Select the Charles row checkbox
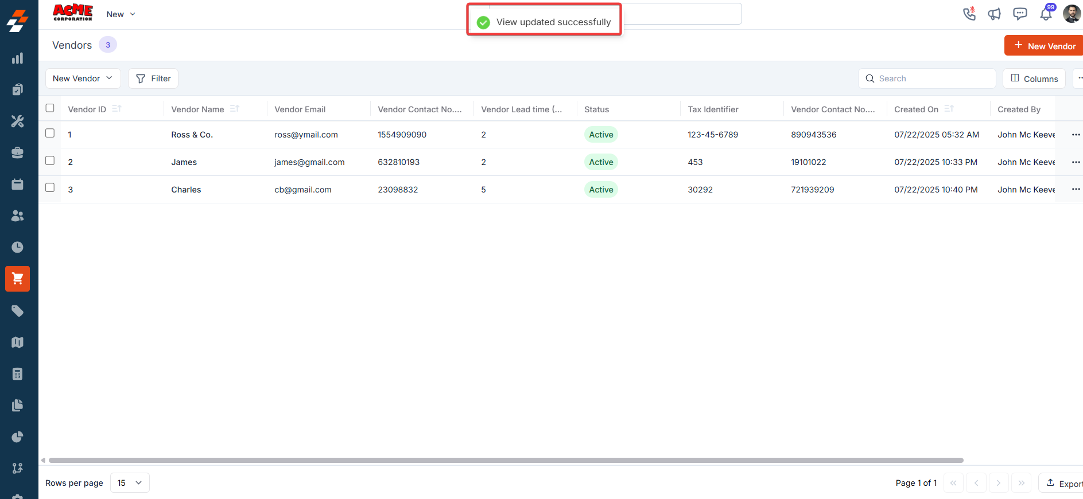 tap(50, 187)
